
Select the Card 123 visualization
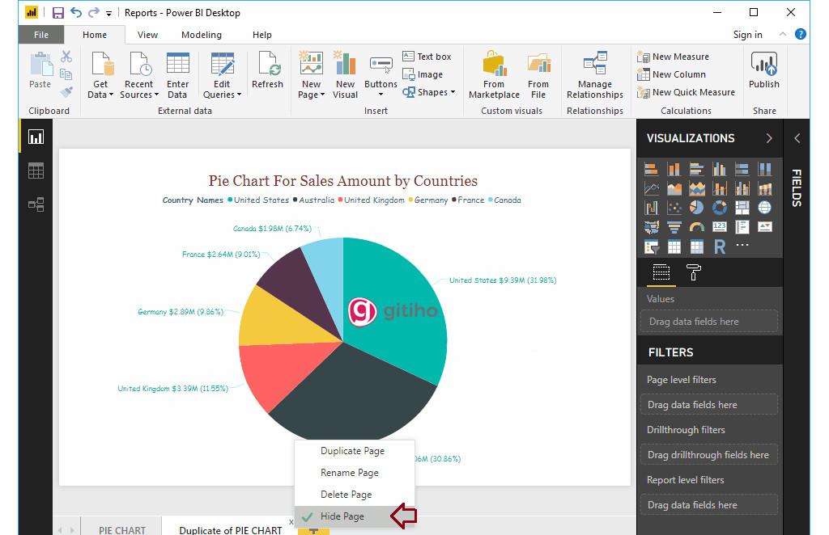pos(720,227)
